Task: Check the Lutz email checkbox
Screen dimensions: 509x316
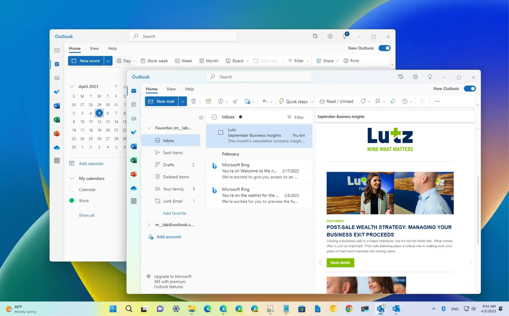Action: coord(220,132)
